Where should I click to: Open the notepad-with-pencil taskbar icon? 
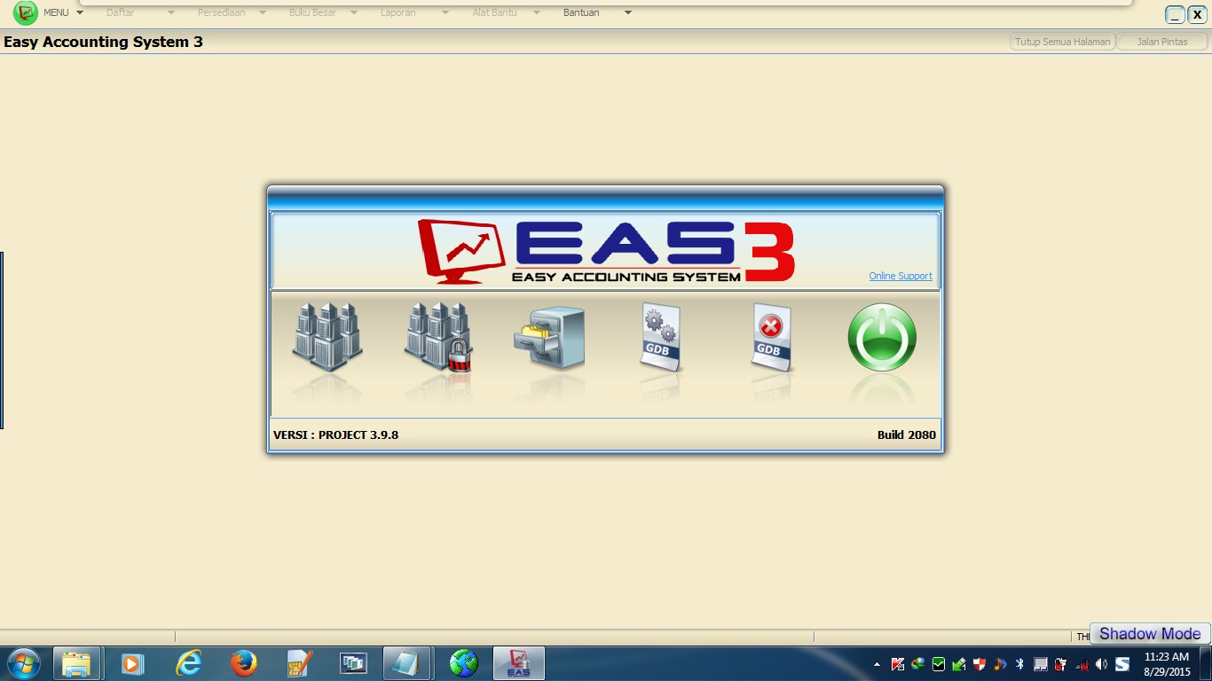[299, 663]
